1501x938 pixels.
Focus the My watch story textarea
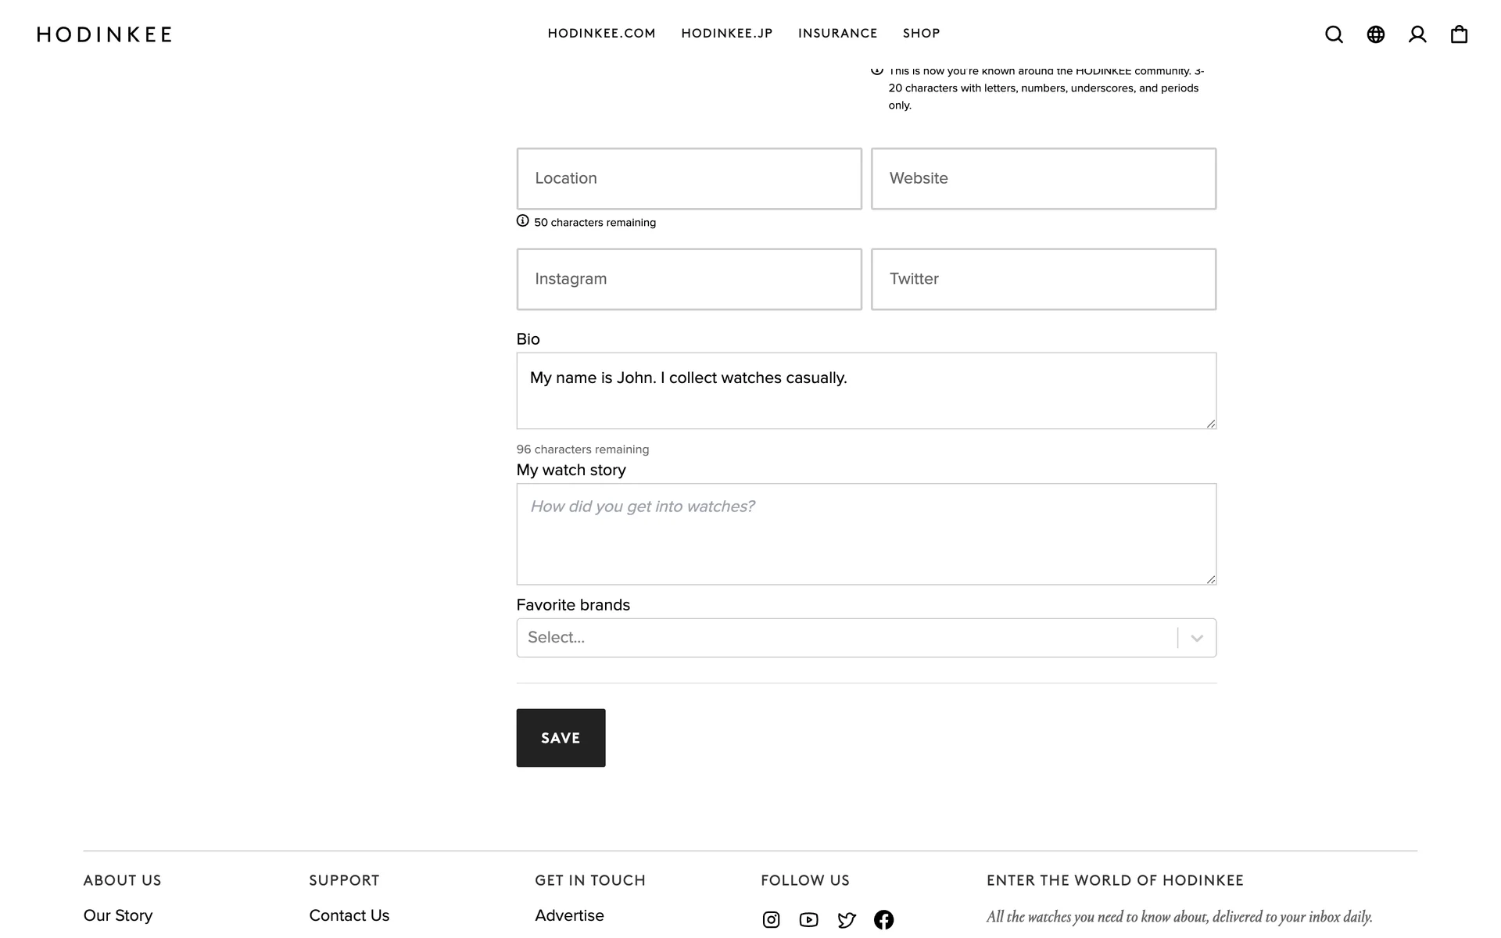coord(865,534)
